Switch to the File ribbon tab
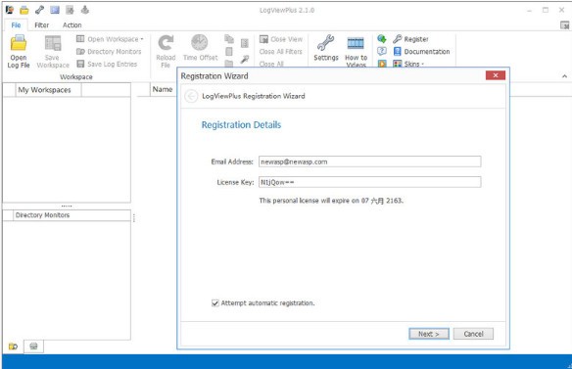Image resolution: width=572 pixels, height=369 pixels. coord(16,24)
